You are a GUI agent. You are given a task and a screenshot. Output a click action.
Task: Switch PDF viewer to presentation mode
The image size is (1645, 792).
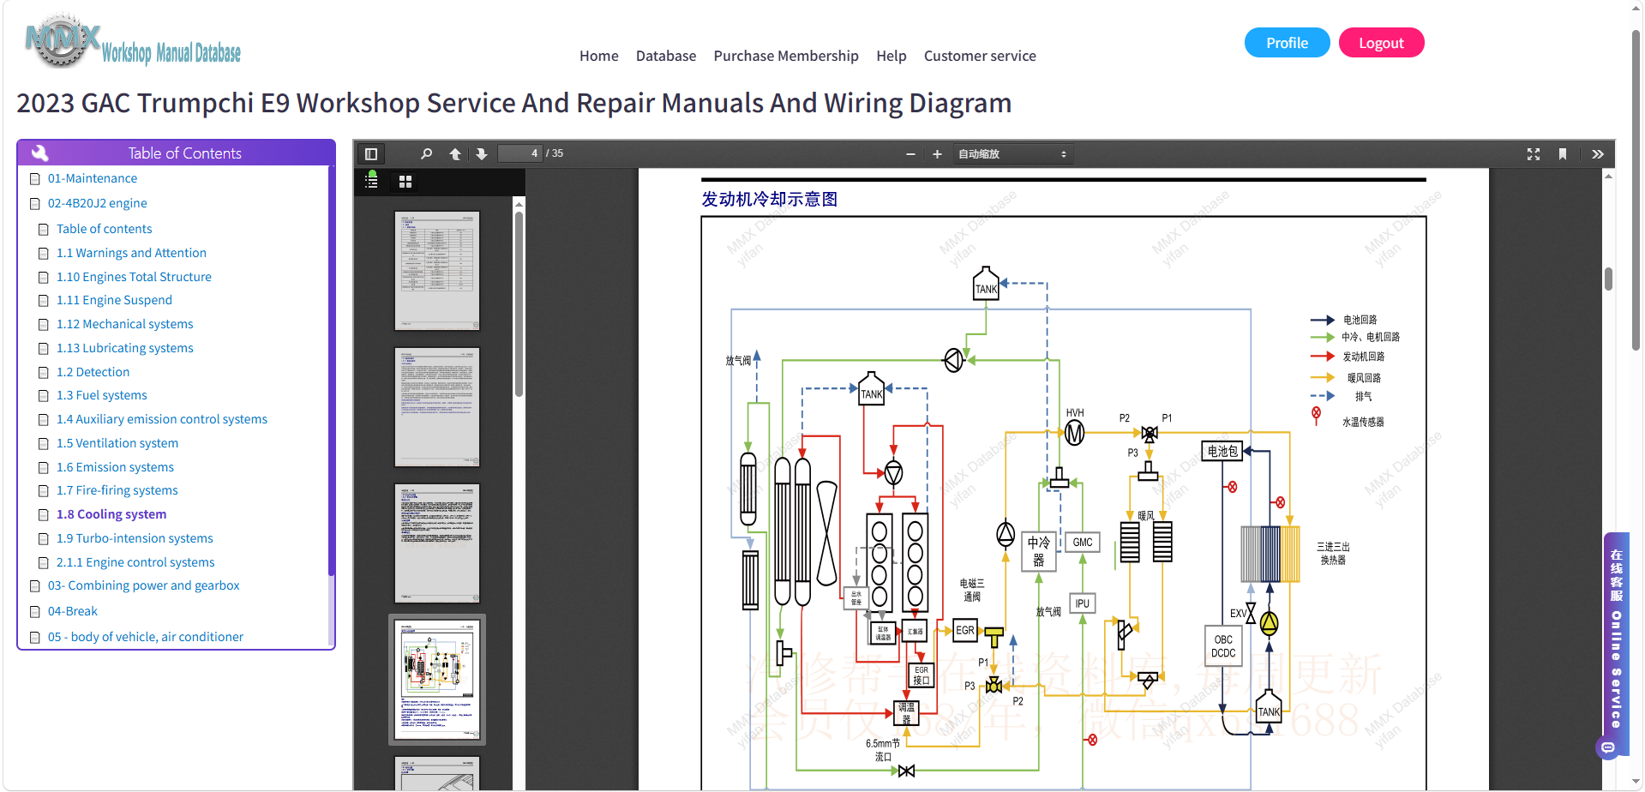[1534, 154]
